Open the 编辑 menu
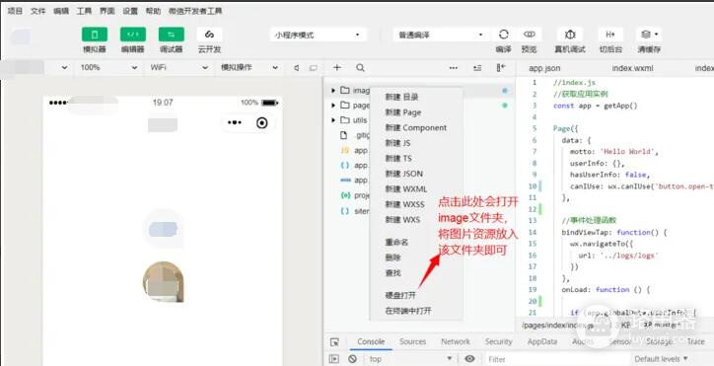This screenshot has width=714, height=366. click(x=61, y=11)
